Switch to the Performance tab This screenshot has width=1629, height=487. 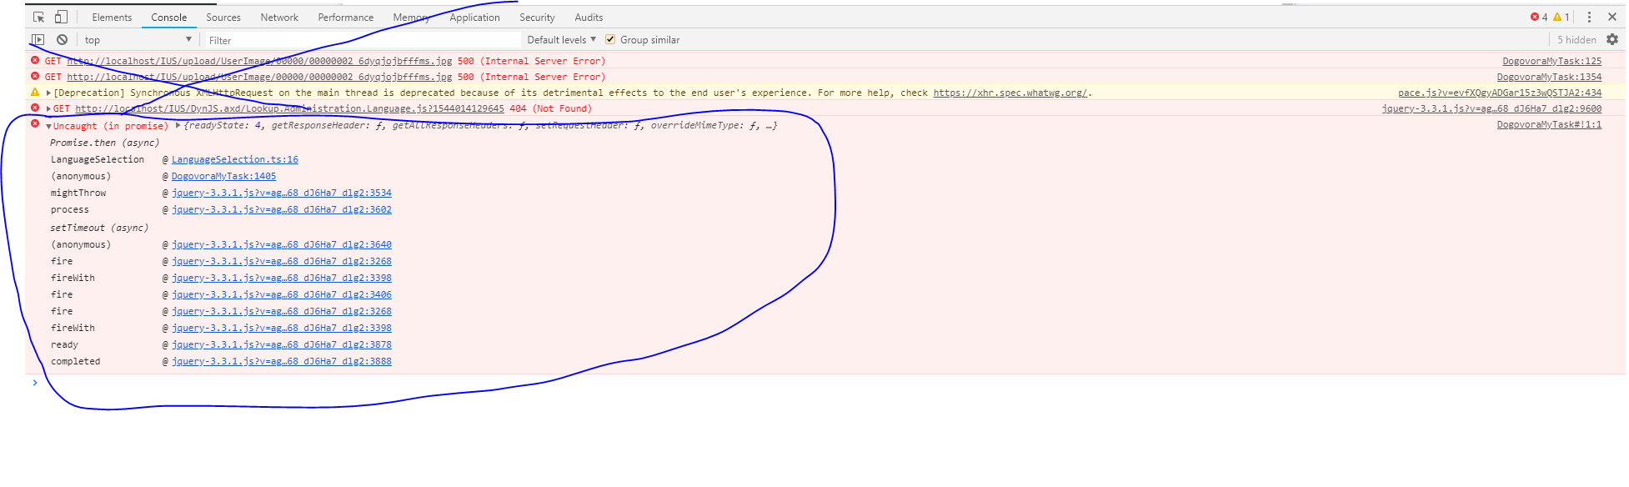point(346,17)
